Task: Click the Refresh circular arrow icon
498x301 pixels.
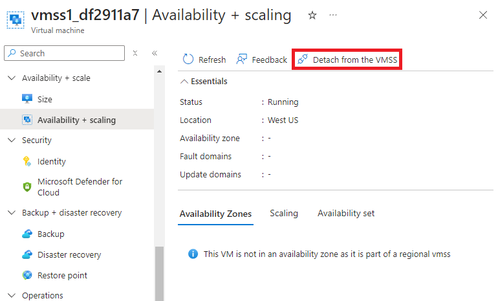Action: 188,59
